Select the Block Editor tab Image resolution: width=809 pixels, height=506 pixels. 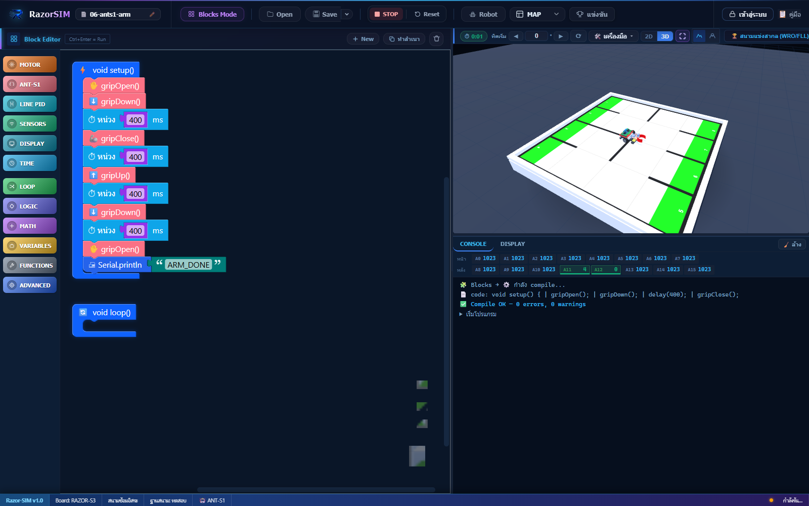pyautogui.click(x=35, y=39)
